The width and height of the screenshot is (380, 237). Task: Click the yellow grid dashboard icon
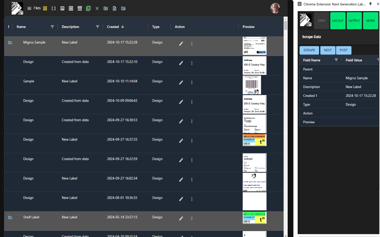tap(45, 9)
